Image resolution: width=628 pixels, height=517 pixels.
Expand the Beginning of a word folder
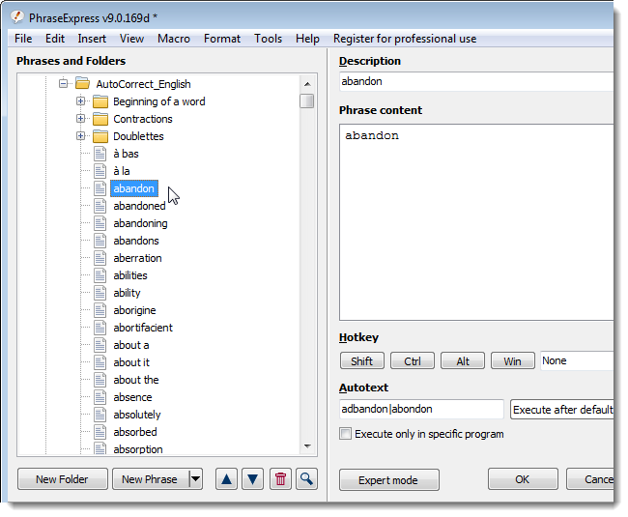80,101
